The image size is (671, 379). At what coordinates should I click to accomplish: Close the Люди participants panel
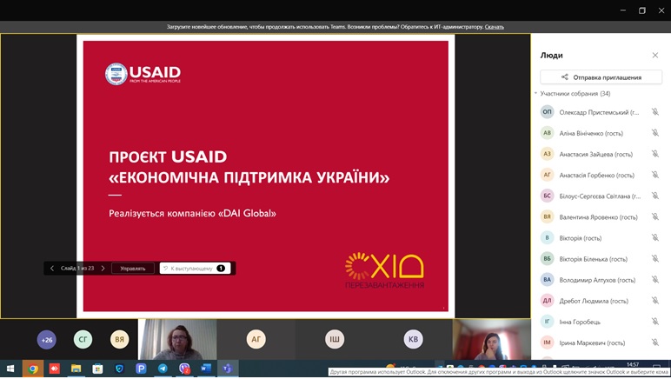tap(655, 55)
